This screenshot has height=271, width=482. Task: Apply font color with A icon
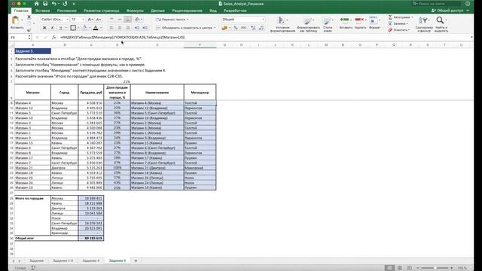[96, 28]
